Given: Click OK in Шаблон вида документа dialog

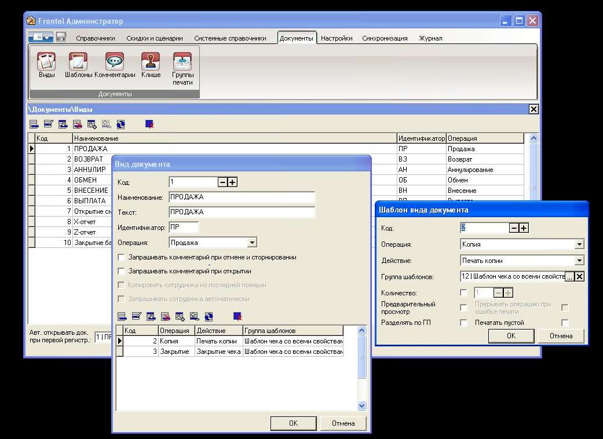Looking at the screenshot, I should [x=511, y=336].
